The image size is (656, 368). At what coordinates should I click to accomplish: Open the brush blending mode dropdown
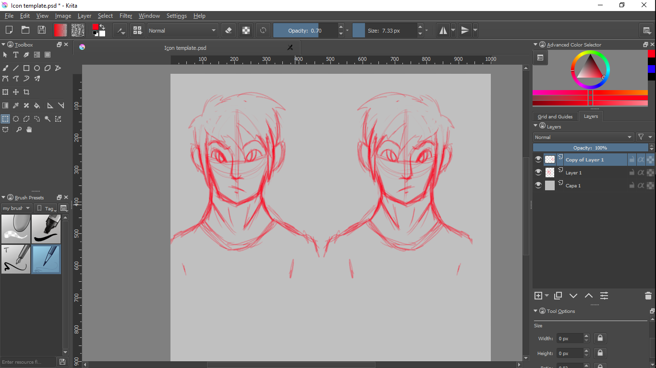pos(182,31)
